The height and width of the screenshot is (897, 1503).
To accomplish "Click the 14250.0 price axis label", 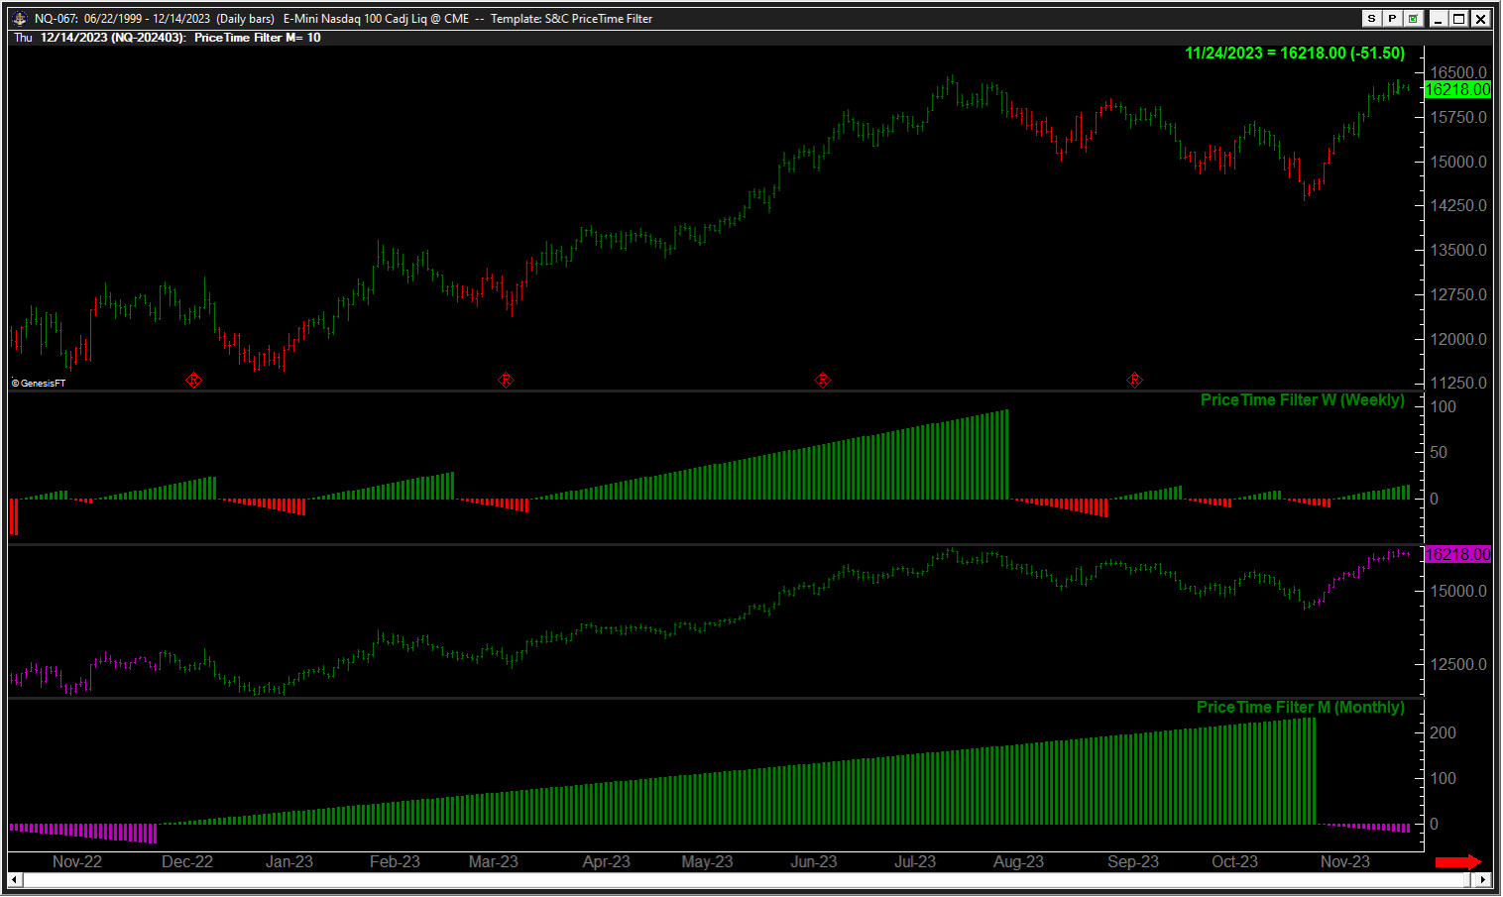I will tap(1458, 205).
